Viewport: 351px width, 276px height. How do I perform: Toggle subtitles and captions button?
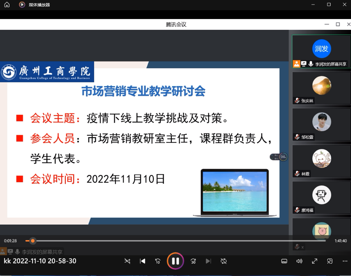click(284, 261)
